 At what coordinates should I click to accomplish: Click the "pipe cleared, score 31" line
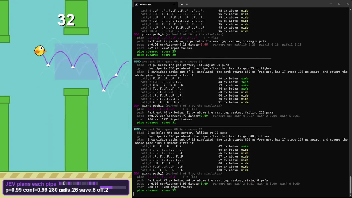click(x=156, y=123)
